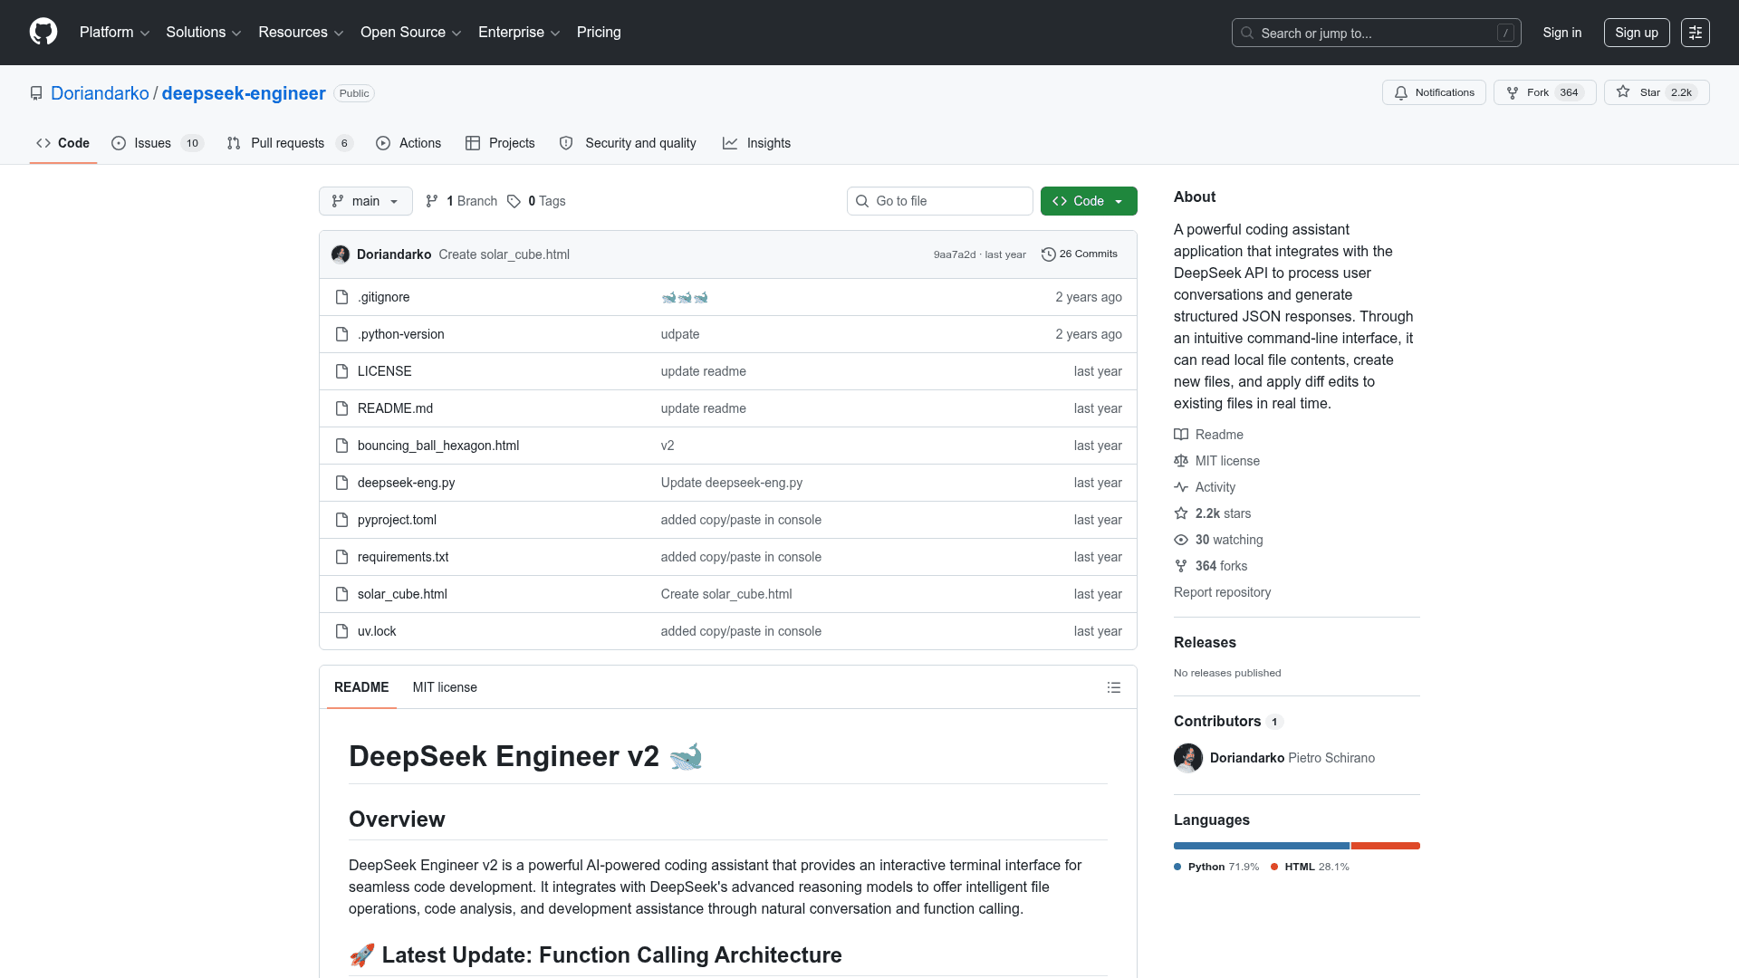The width and height of the screenshot is (1739, 978).
Task: Open the 0 Tags link
Action: point(536,201)
